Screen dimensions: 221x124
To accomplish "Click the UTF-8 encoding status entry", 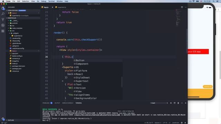I will point(165,123).
